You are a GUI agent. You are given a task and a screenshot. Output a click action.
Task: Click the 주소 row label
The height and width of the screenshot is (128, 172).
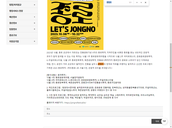pos(48,114)
